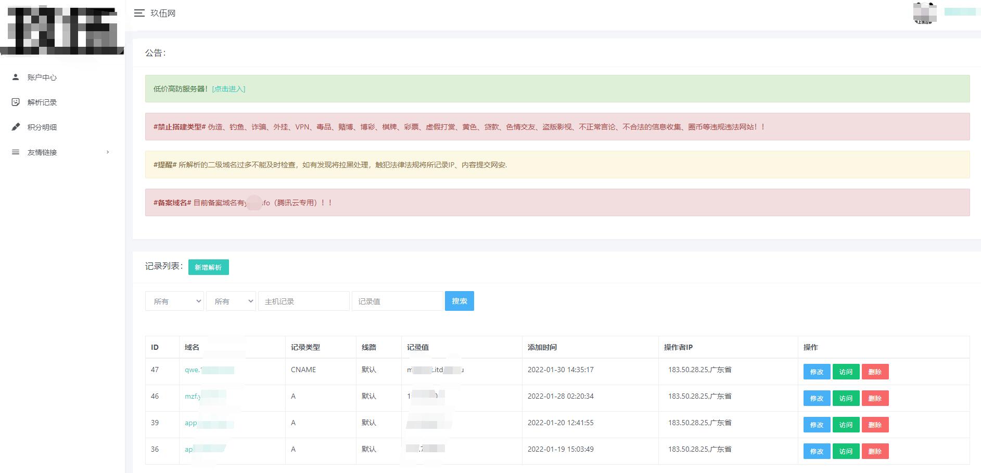Screen dimensions: 981x473
Task: Click 修改 on record ID 47
Action: 816,372
